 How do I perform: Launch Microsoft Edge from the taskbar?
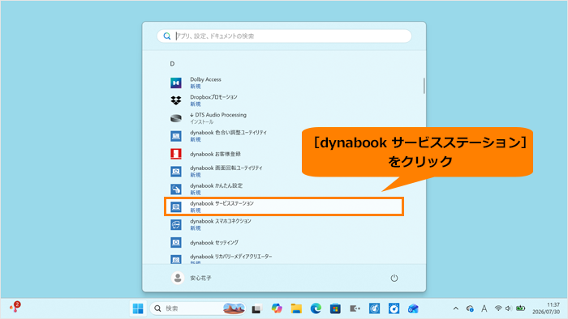[316, 308]
